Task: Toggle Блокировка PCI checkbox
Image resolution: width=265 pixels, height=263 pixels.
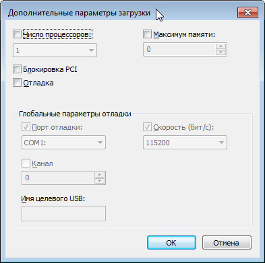Action: pyautogui.click(x=17, y=69)
